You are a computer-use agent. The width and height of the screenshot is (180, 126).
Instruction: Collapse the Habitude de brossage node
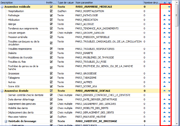tap(5, 121)
